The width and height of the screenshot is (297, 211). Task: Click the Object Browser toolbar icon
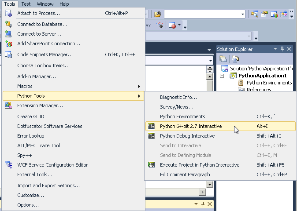[274, 14]
